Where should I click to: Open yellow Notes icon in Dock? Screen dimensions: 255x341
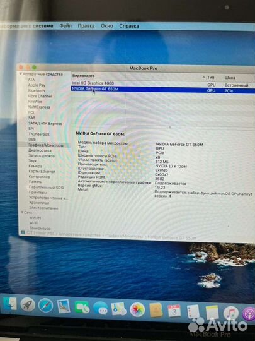pyautogui.click(x=212, y=313)
